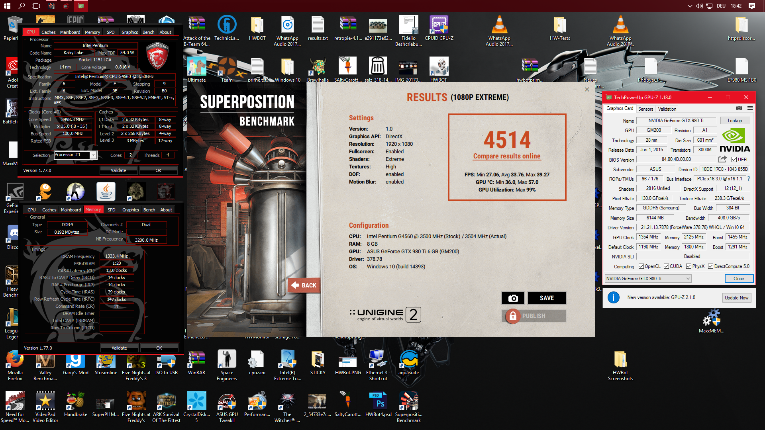Switch to Mainboard tab in top CPU-Z
Image resolution: width=765 pixels, height=430 pixels.
coord(70,32)
